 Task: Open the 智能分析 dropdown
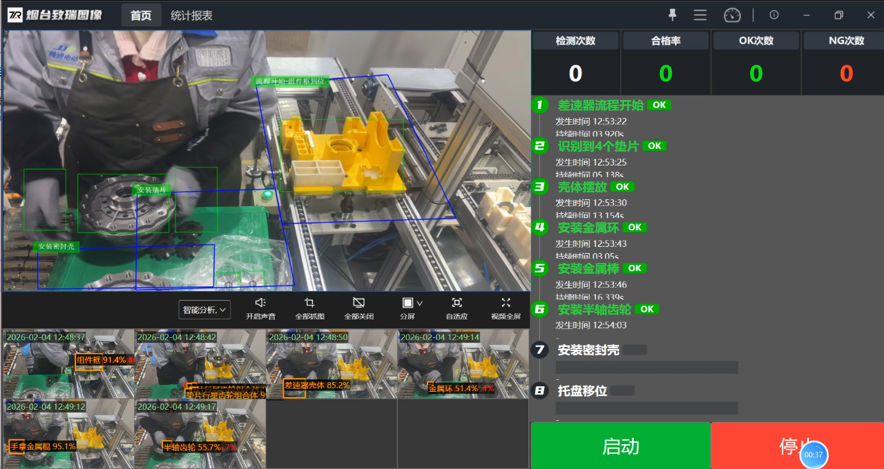coord(204,309)
